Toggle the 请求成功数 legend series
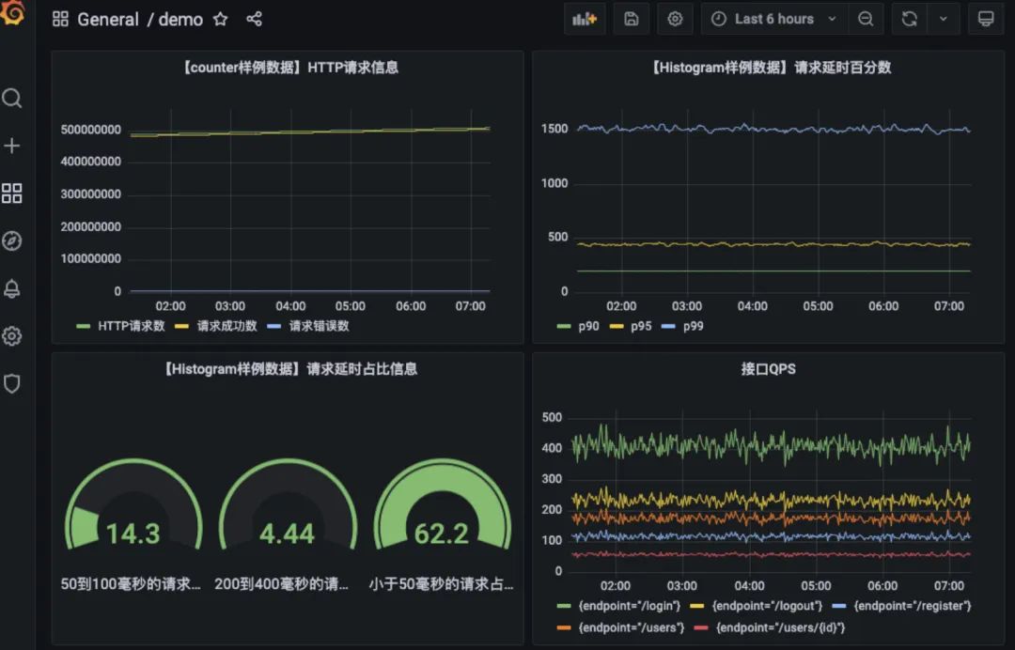 pyautogui.click(x=226, y=326)
